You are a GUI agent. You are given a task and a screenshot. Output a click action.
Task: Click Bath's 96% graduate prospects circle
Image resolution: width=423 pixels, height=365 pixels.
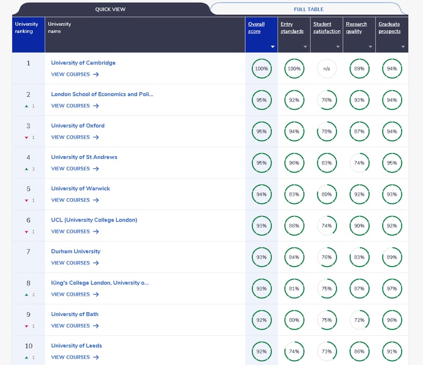click(392, 320)
